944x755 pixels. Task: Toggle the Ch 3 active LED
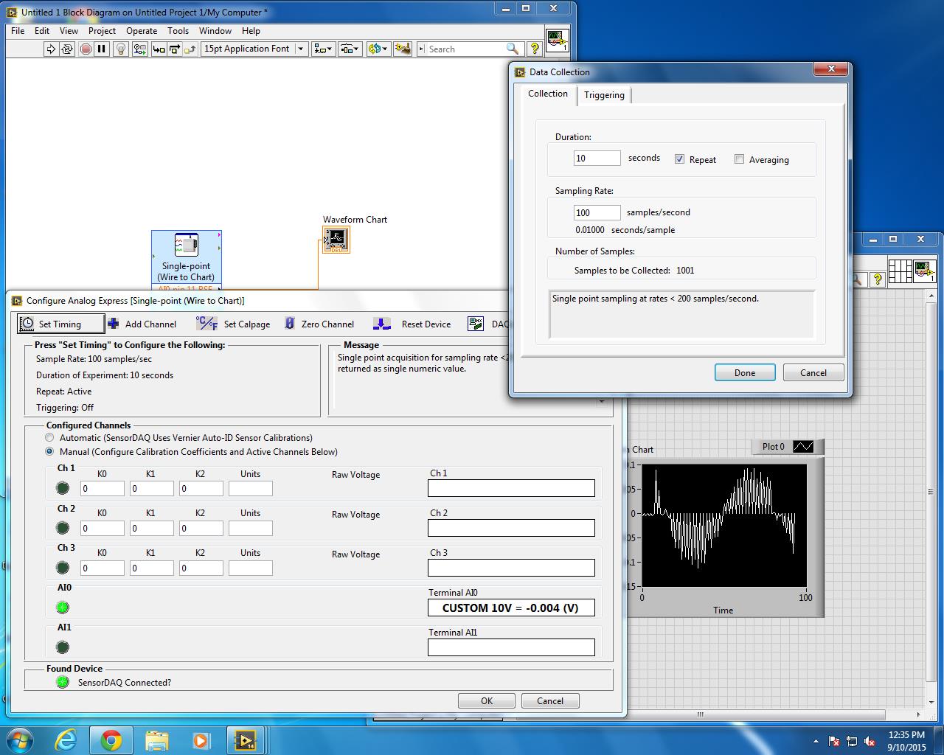pyautogui.click(x=63, y=568)
